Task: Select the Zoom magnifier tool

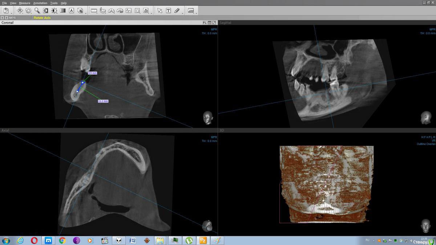Action: click(x=37, y=11)
